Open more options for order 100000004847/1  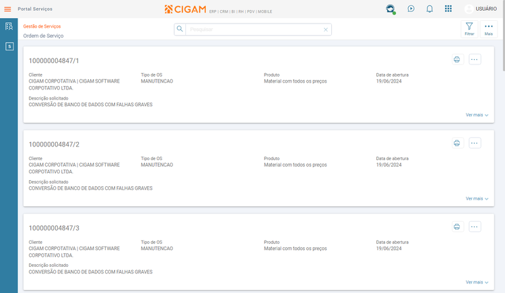475,59
